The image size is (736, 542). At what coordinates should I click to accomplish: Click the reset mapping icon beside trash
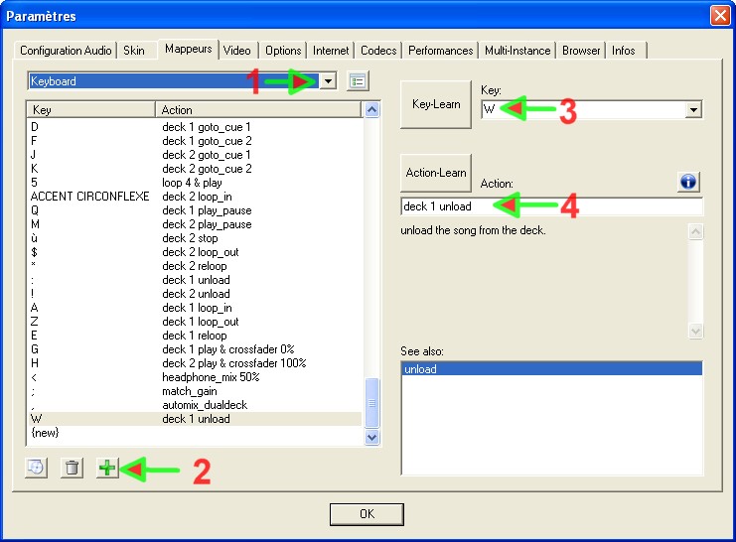coord(36,469)
